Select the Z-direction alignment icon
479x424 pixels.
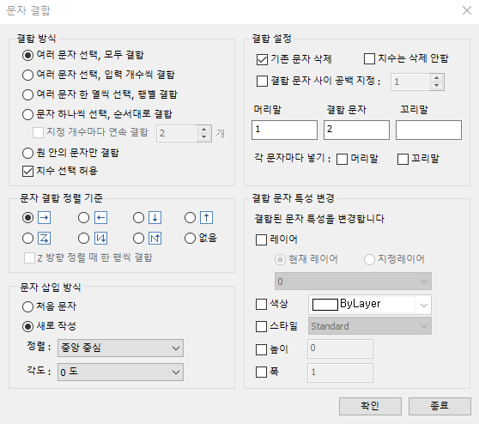(x=45, y=239)
